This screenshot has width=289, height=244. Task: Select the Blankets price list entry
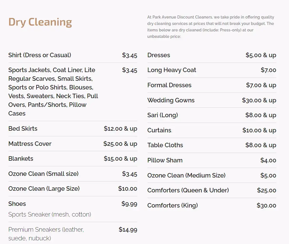(21, 159)
